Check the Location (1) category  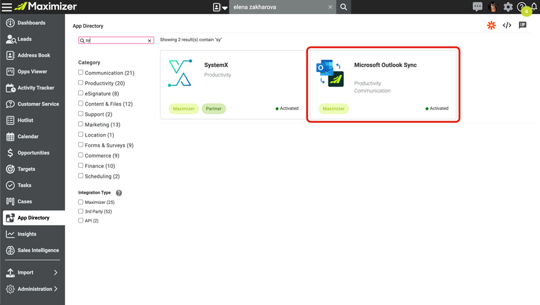[81, 134]
